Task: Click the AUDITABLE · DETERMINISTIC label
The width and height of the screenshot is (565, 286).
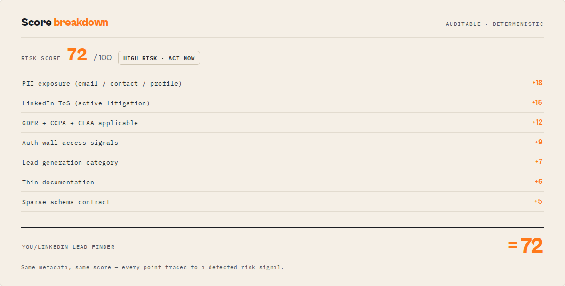Action: [495, 24]
